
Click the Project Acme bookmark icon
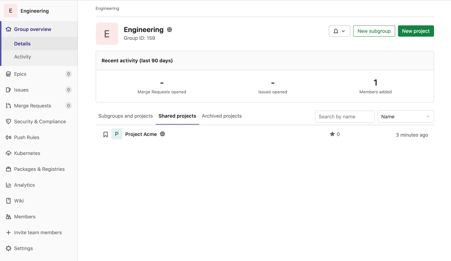pos(106,134)
